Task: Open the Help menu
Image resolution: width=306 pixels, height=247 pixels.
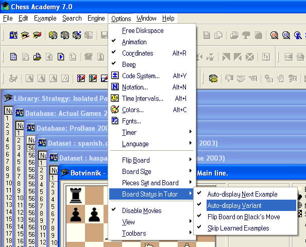Action: point(168,19)
